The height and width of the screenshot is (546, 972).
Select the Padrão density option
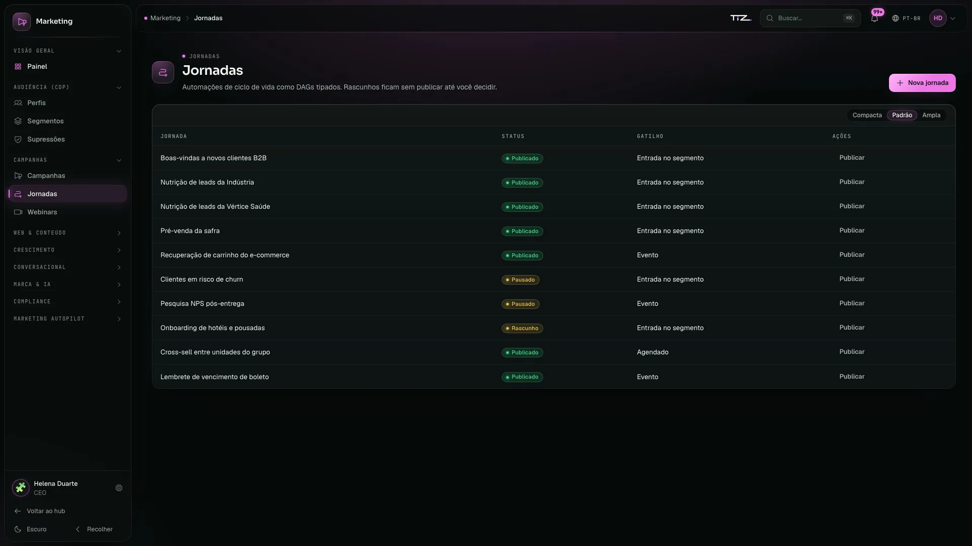[902, 115]
